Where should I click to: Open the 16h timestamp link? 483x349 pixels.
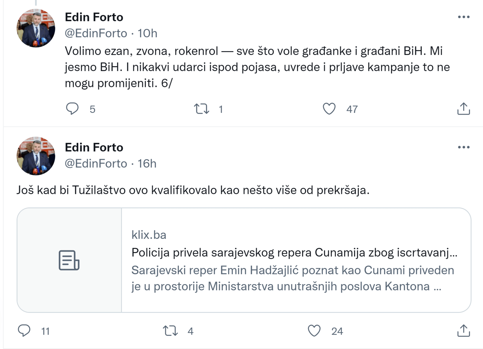[147, 163]
